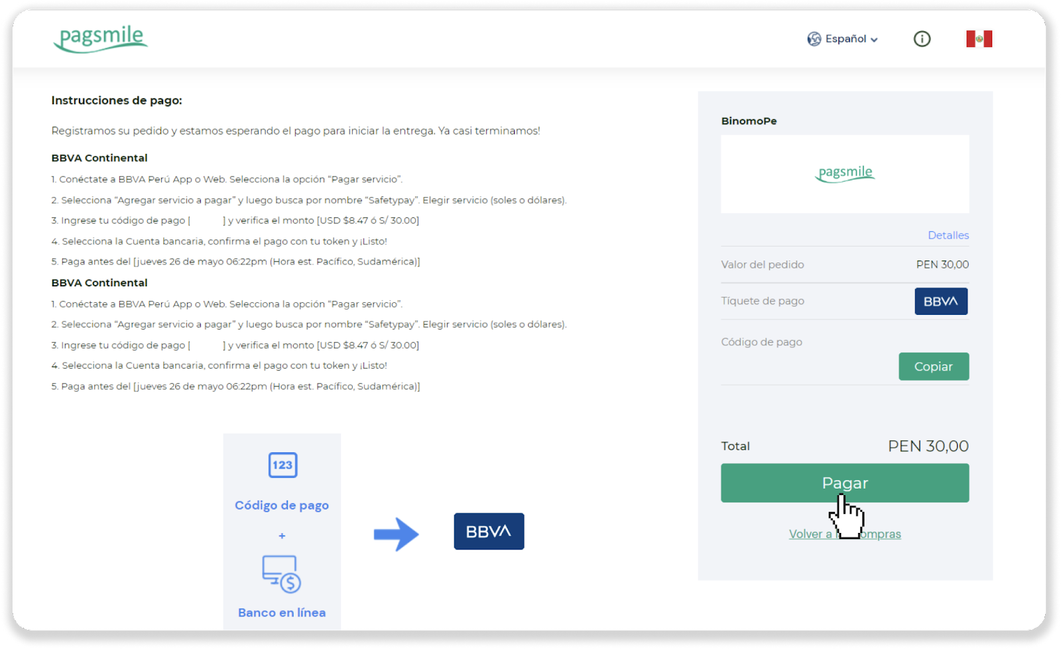Image resolution: width=1061 pixels, height=649 pixels.
Task: Click the BBVA badge beside Tiquete de pago
Action: [940, 301]
